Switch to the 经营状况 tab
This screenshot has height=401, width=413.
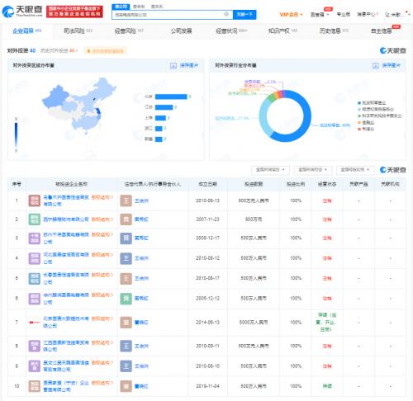(231, 31)
